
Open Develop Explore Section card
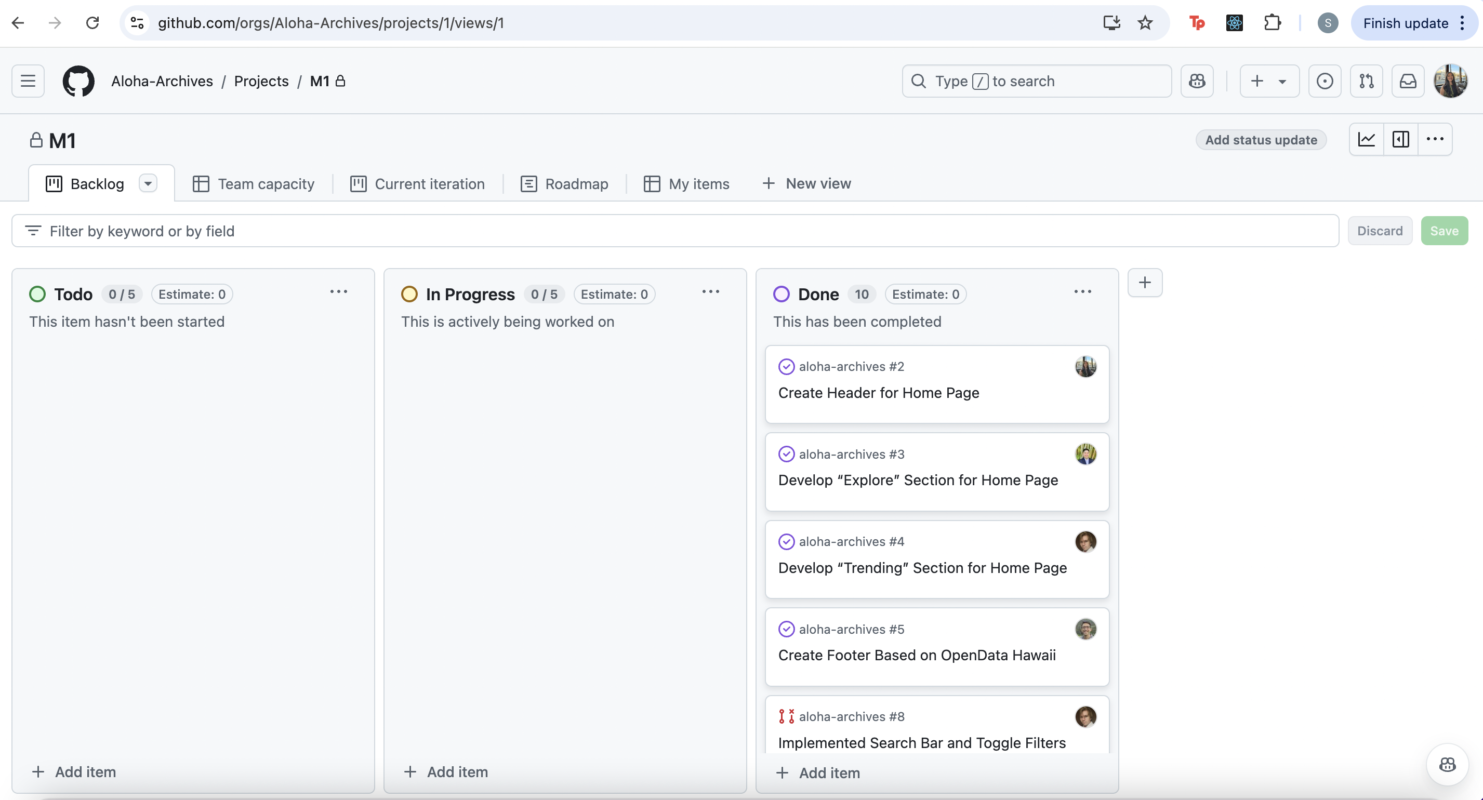(x=918, y=480)
